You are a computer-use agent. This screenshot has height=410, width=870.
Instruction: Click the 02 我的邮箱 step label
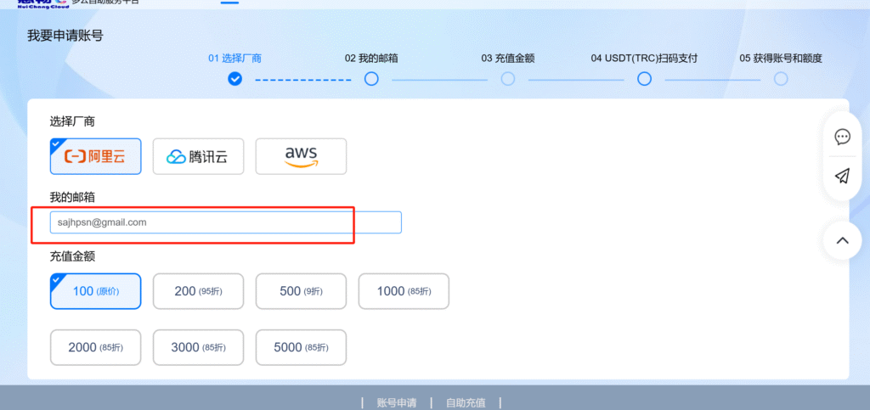(x=371, y=59)
